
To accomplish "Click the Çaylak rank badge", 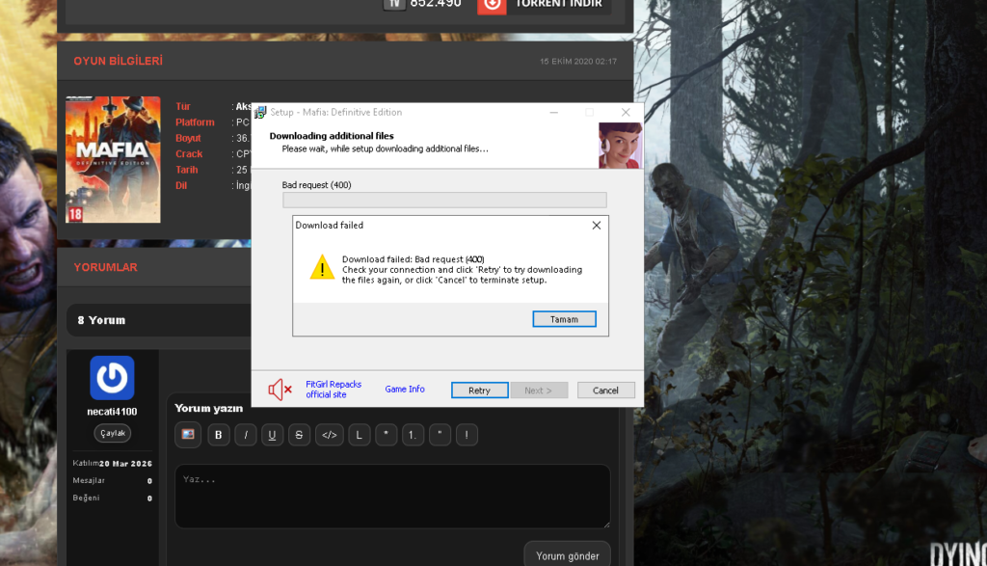I will (x=113, y=433).
